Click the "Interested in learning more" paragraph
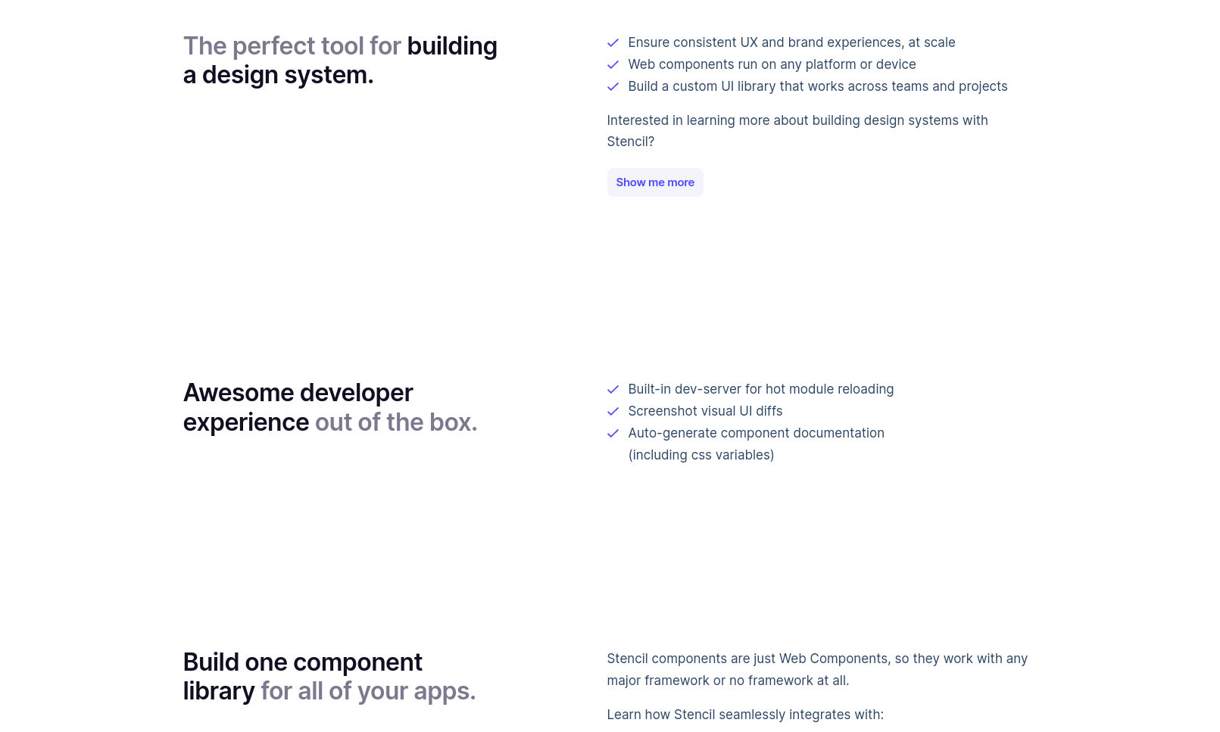Image resolution: width=1220 pixels, height=732 pixels. [797, 131]
